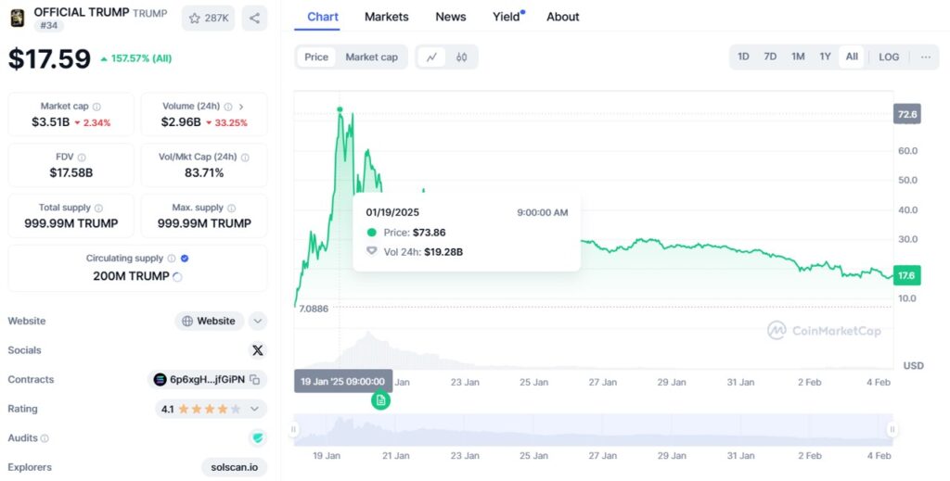950x481 pixels.
Task: Copy the contract address icon
Action: tap(255, 380)
